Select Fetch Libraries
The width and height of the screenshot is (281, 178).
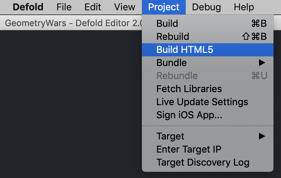click(x=189, y=89)
